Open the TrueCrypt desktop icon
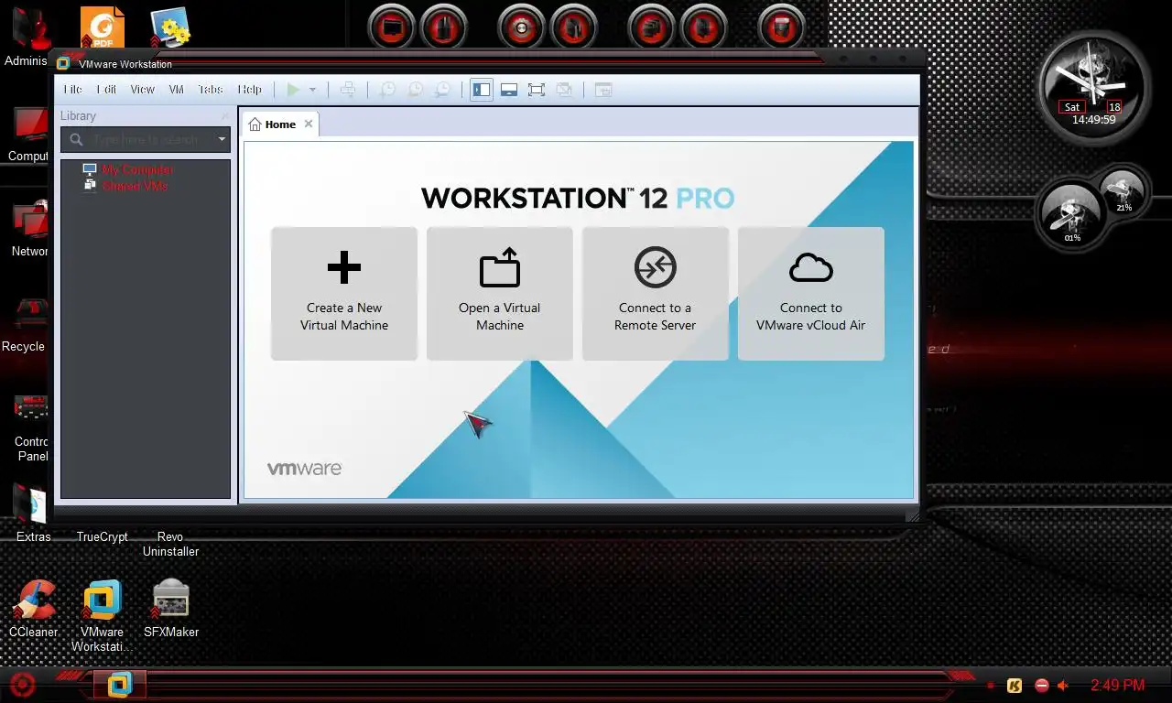This screenshot has height=703, width=1172. [102, 536]
